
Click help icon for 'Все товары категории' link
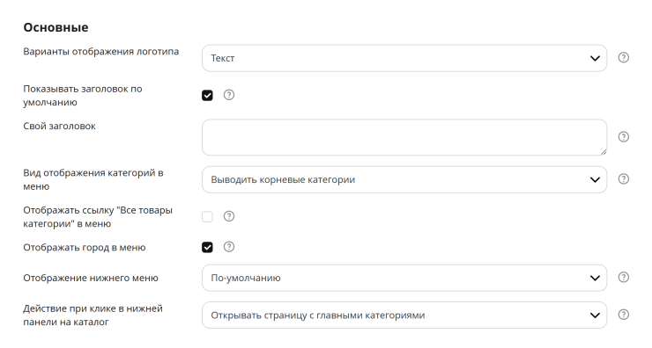click(x=229, y=216)
